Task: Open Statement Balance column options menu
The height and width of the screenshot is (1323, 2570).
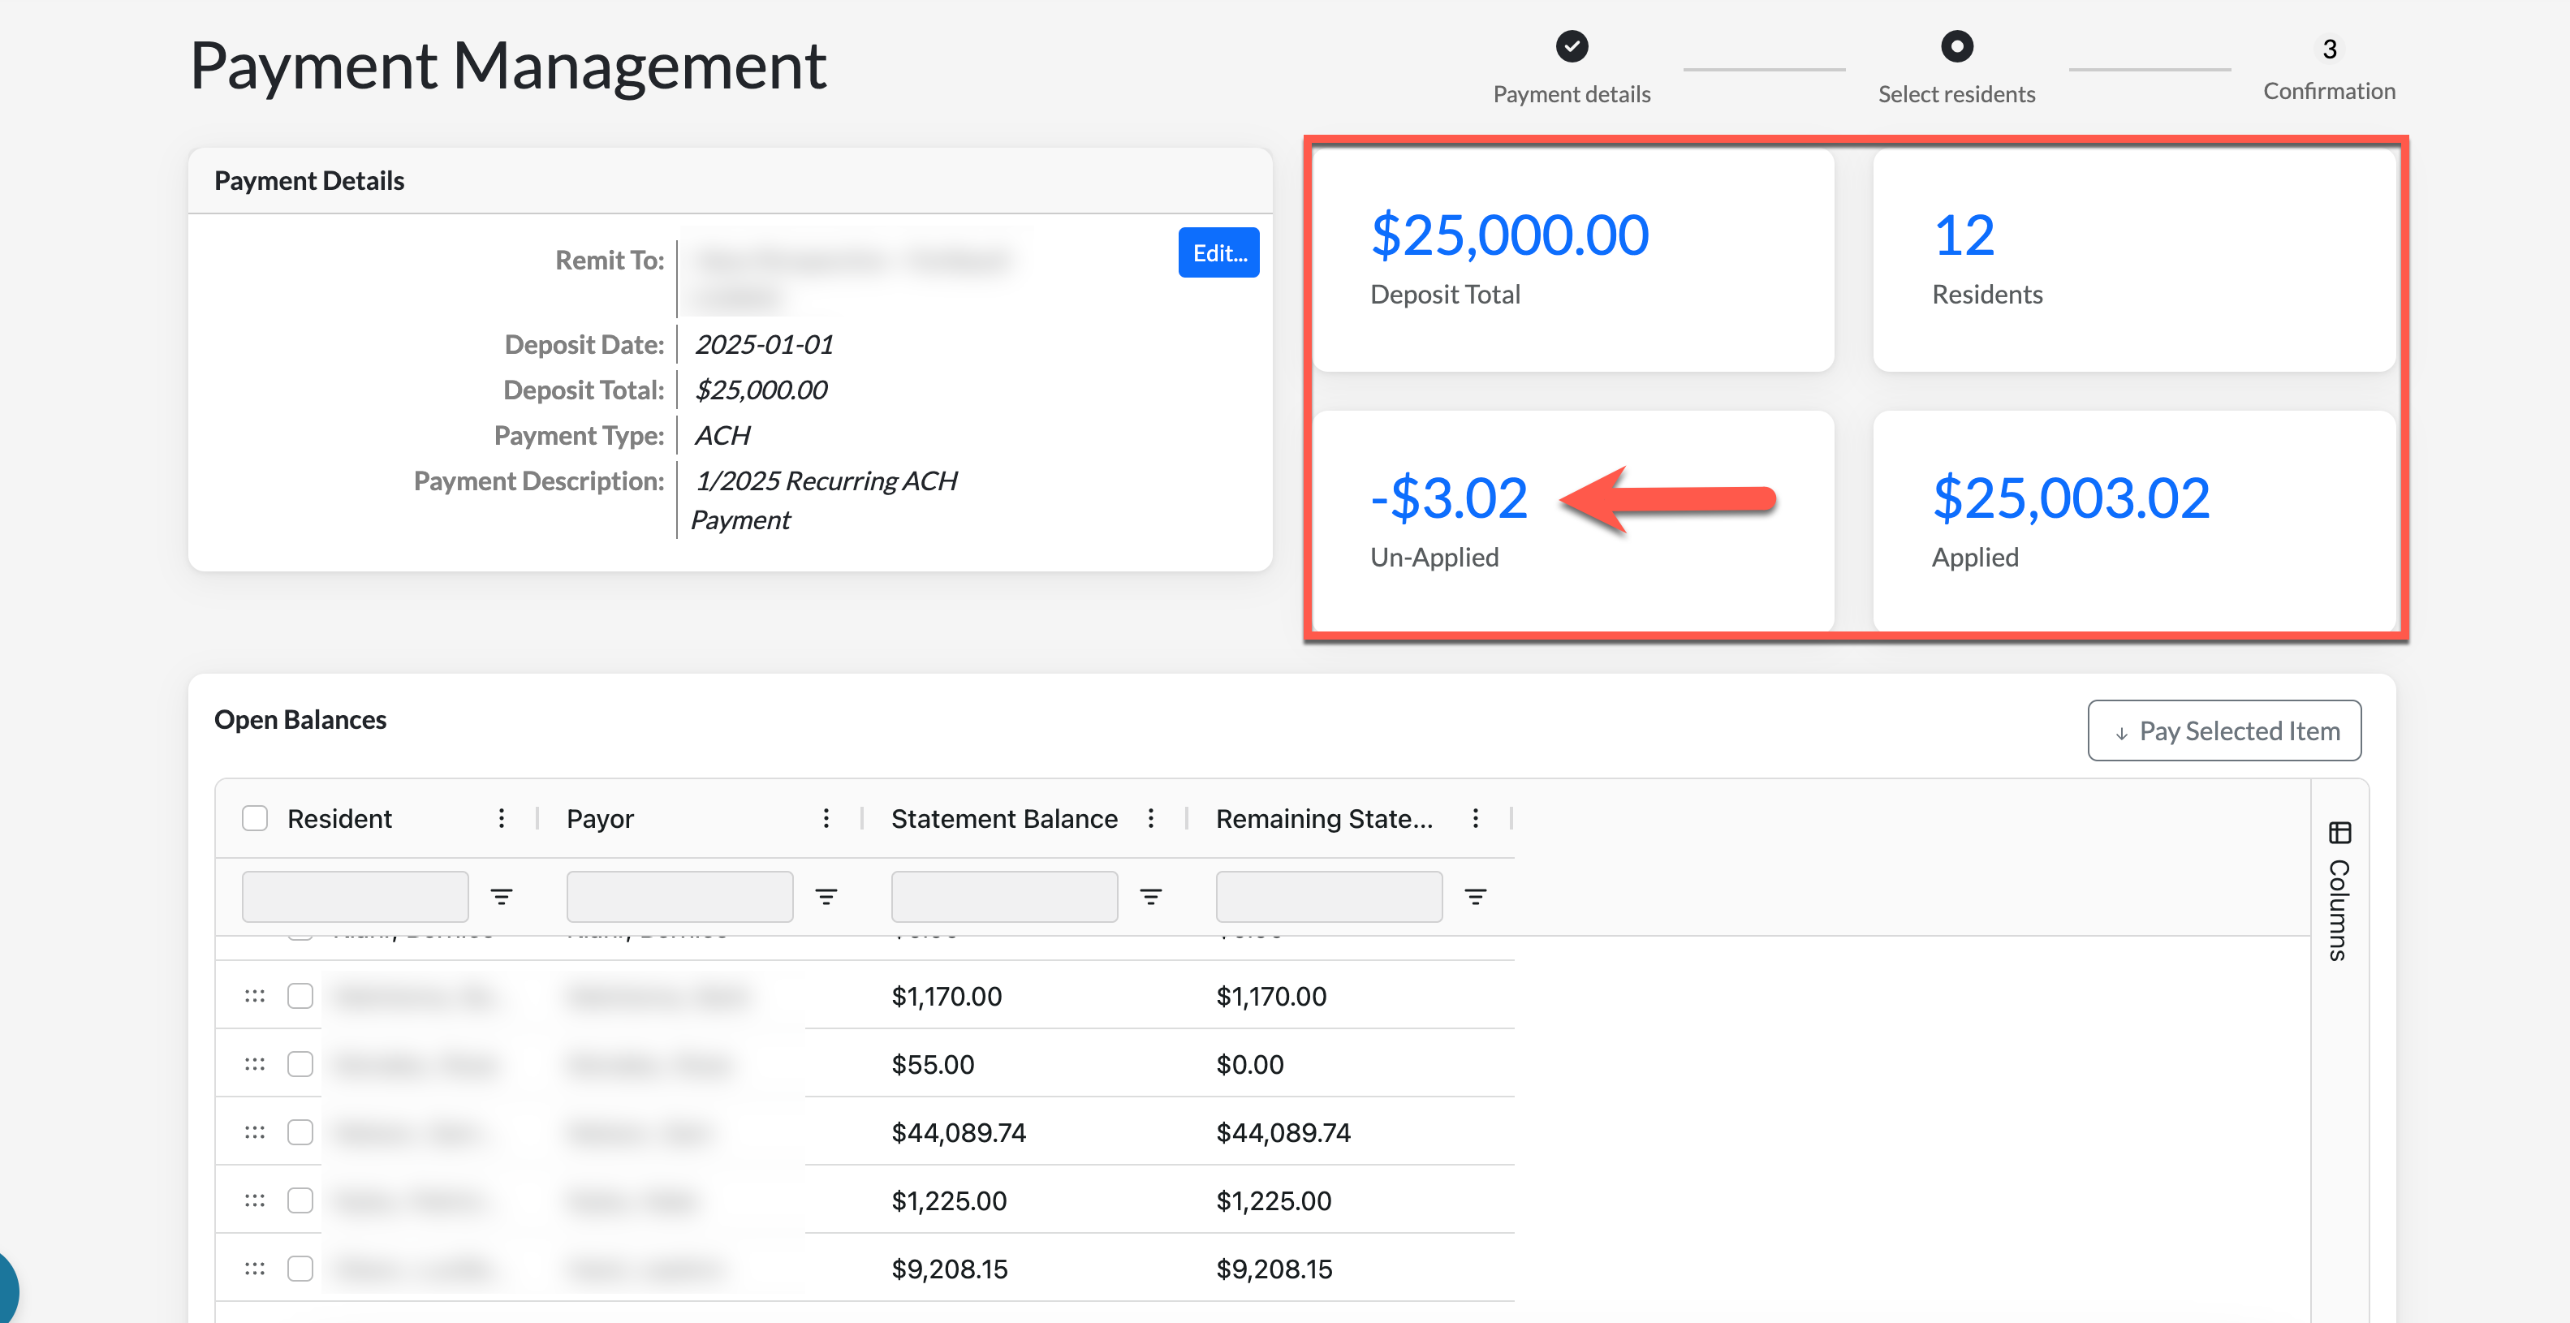Action: coord(1150,818)
